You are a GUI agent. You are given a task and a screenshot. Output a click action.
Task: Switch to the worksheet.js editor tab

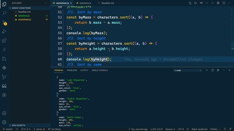coord(63,3)
